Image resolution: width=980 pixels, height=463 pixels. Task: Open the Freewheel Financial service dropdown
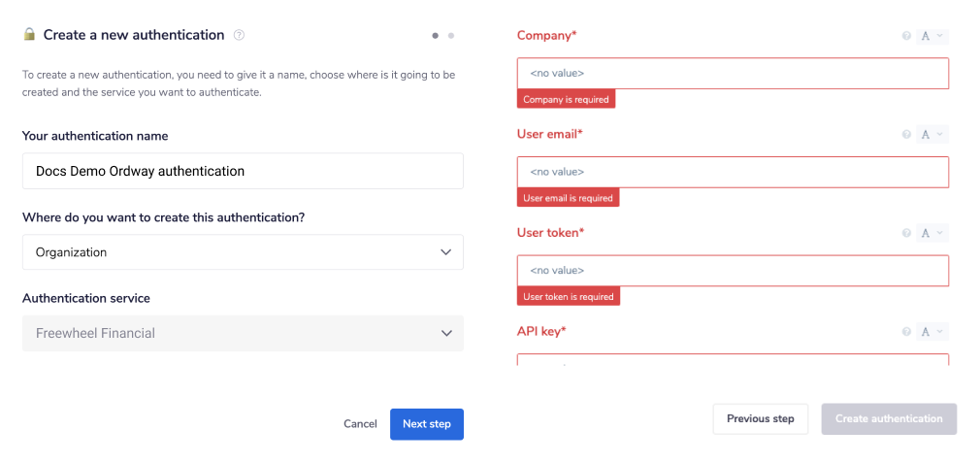243,333
